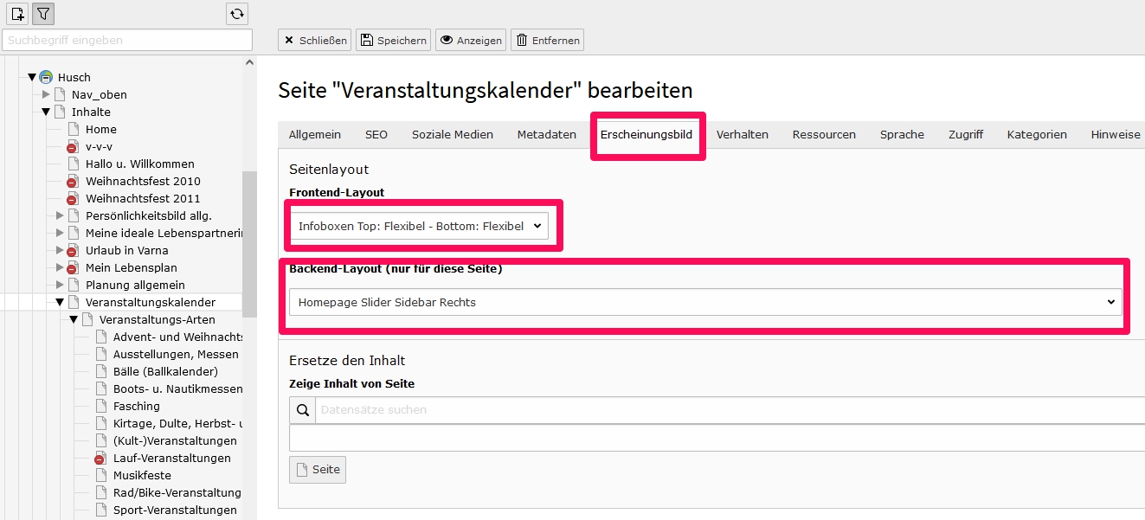Click the Husch root globe icon

46,77
